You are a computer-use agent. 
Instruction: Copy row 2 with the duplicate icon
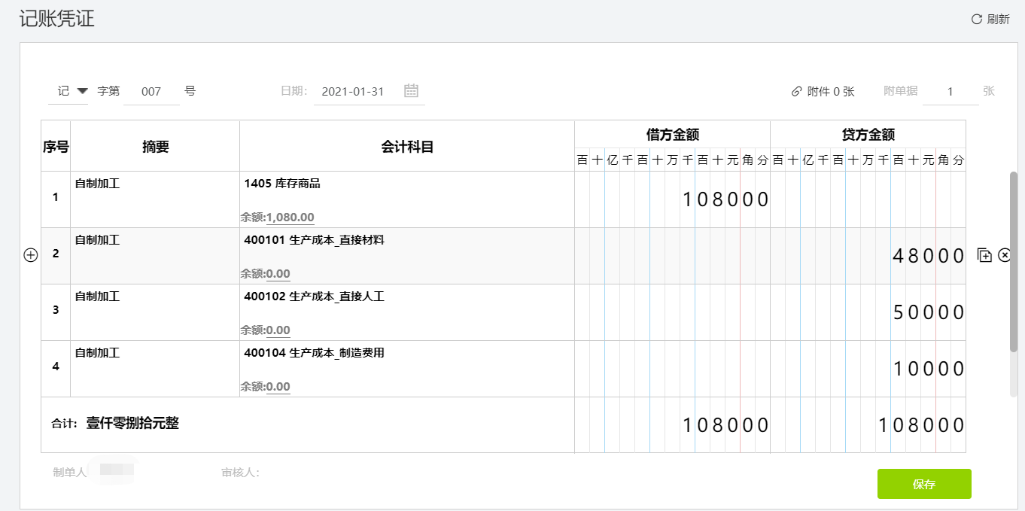(984, 255)
